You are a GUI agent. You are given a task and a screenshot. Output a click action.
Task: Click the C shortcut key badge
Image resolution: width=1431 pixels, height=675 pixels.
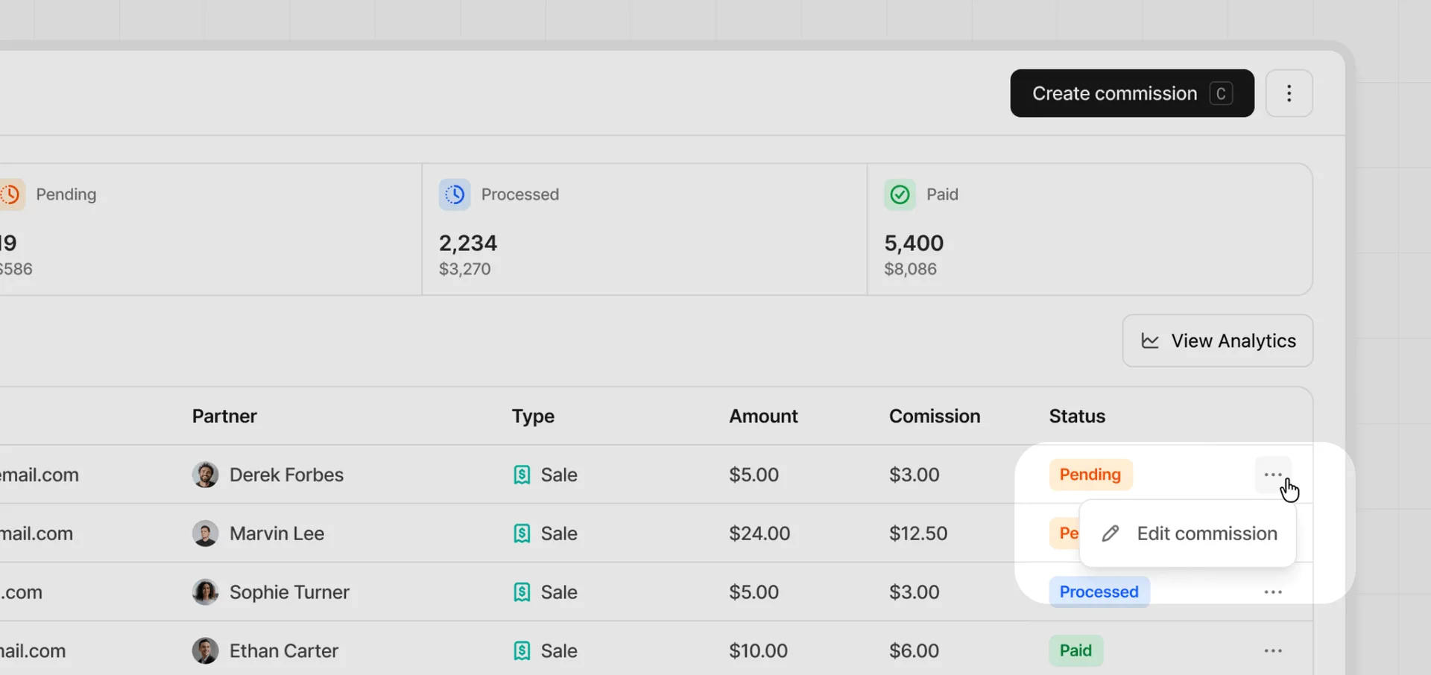(1221, 93)
